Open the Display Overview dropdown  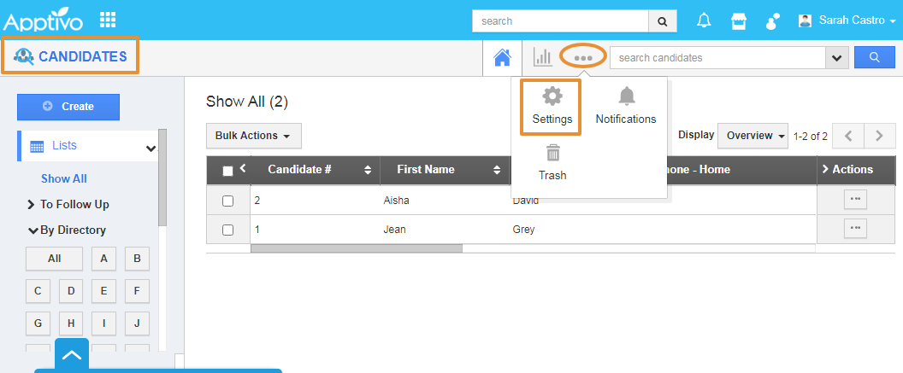click(752, 136)
